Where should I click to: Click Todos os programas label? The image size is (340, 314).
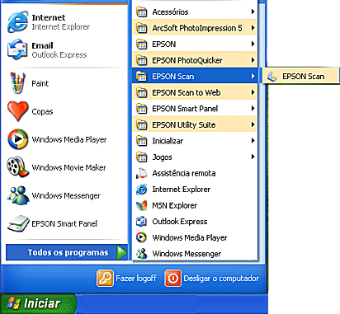pyautogui.click(x=68, y=252)
